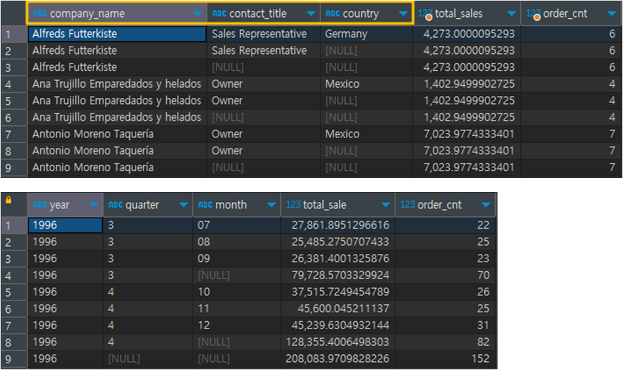
Task: Click order_cnt value 31 in lower table
Action: [x=445, y=325]
